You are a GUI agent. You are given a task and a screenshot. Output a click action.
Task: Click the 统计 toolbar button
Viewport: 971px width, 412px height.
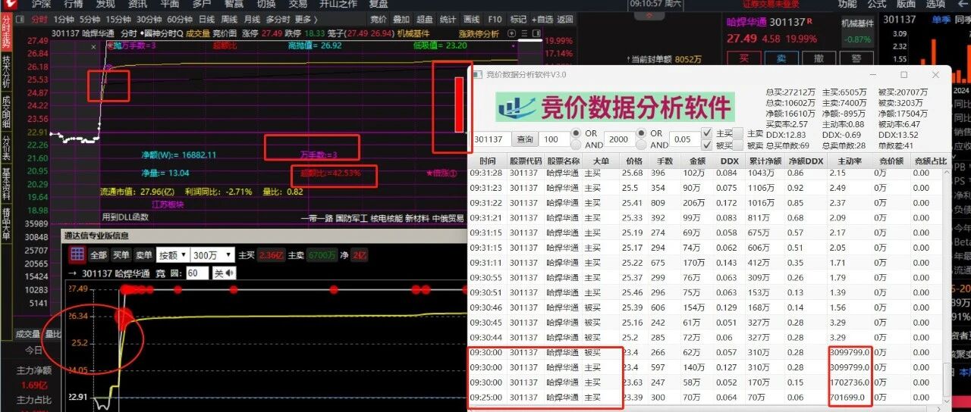click(x=448, y=19)
